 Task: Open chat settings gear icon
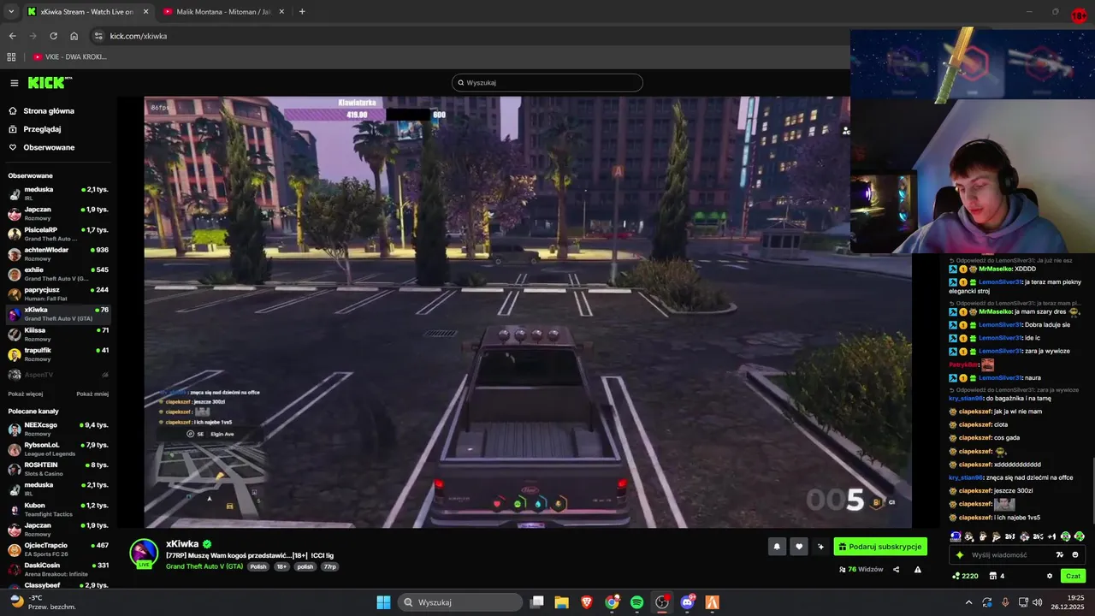pyautogui.click(x=1050, y=576)
